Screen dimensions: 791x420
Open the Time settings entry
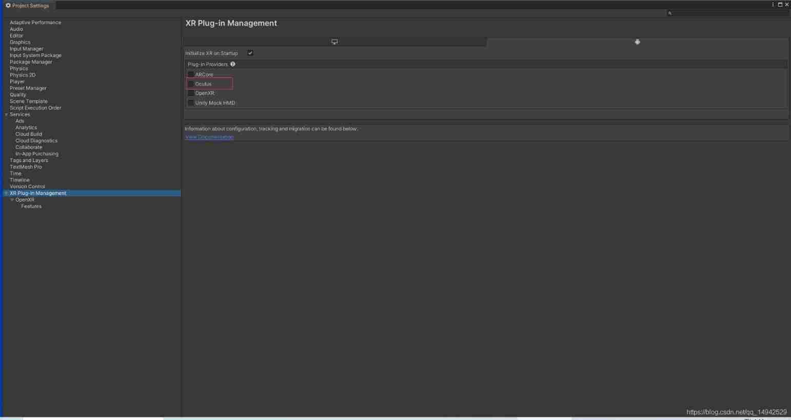click(16, 174)
